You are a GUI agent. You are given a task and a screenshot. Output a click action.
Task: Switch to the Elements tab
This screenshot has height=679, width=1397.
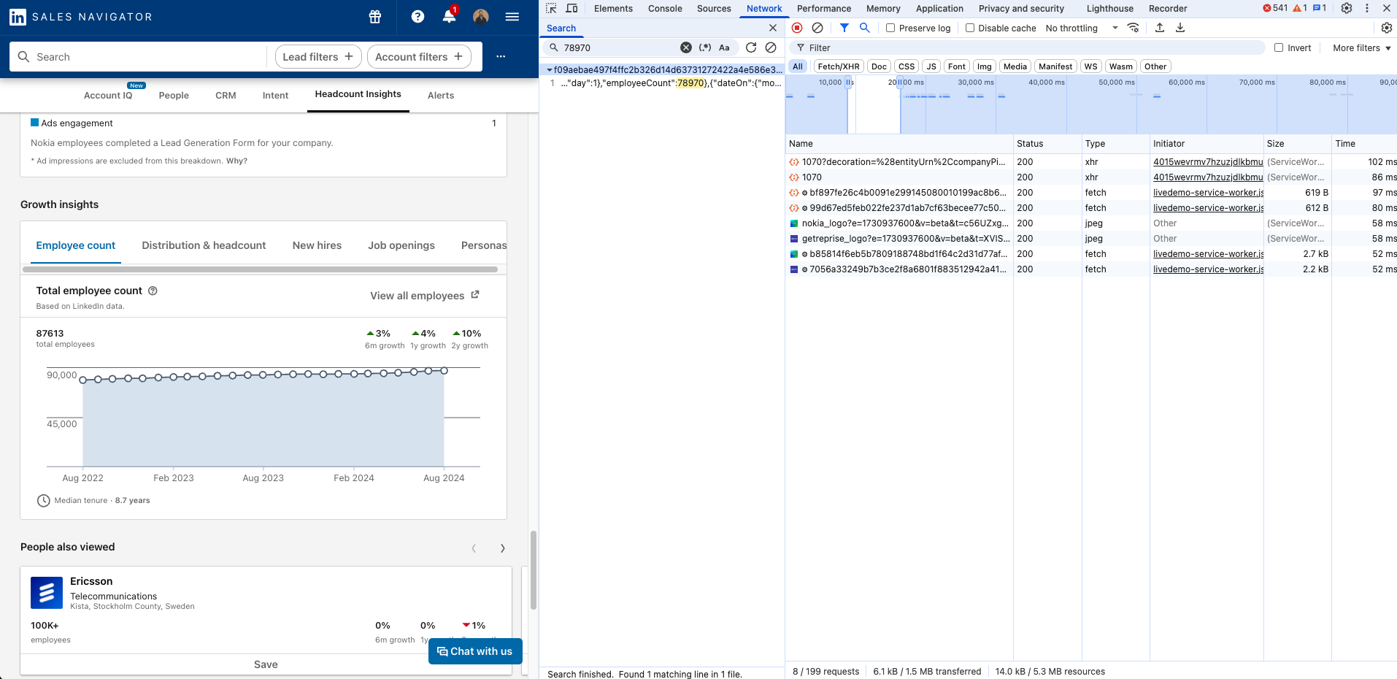[x=613, y=8]
